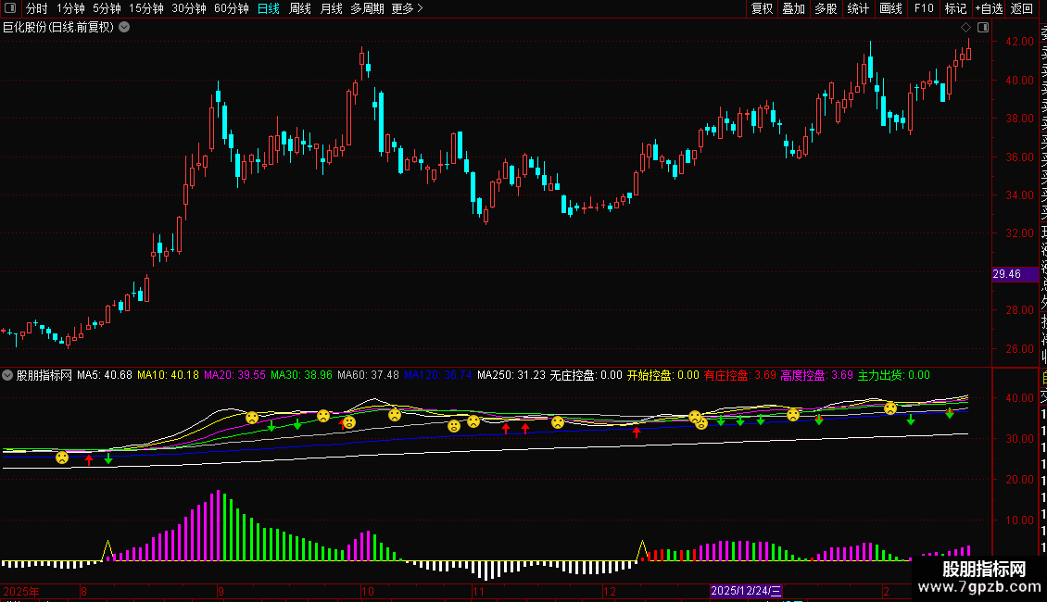
Task: Switch to the 月线 monthly chart
Action: pos(331,9)
